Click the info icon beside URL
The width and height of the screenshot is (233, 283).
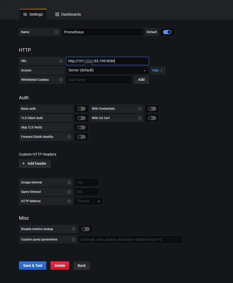coord(61,61)
